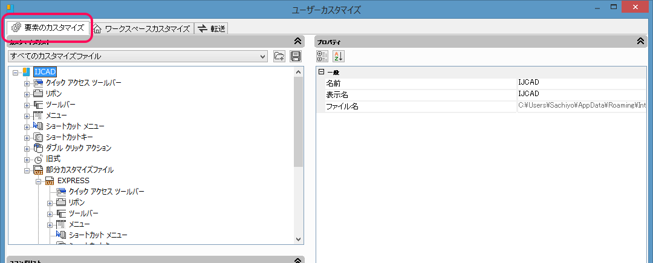Select the 名前 property label
Screen dimensions: 653x263
point(334,83)
